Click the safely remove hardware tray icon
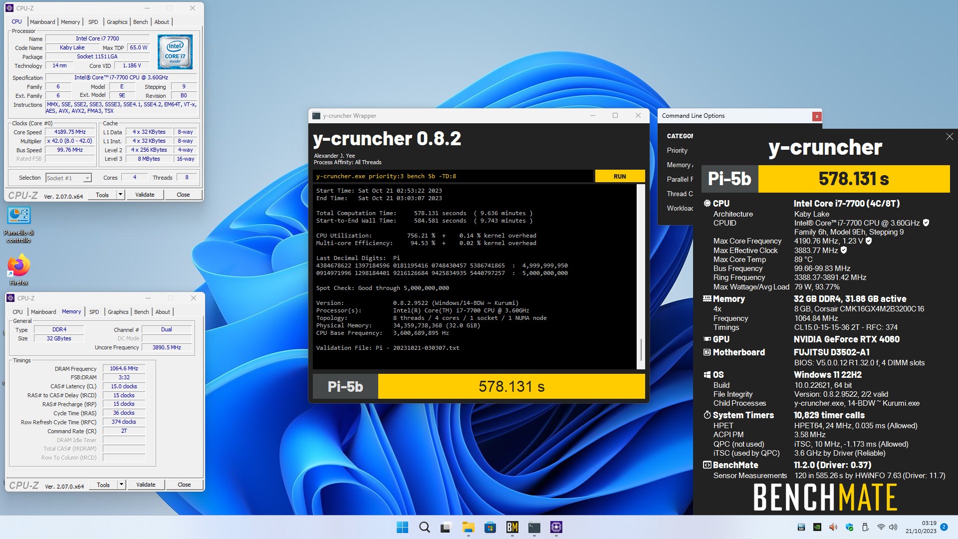 click(x=865, y=527)
